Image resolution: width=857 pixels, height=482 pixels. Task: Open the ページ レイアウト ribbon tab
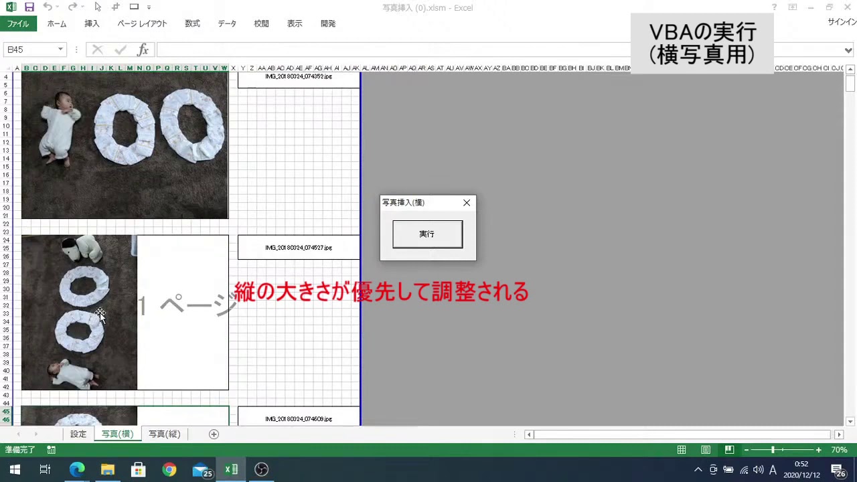click(x=142, y=23)
